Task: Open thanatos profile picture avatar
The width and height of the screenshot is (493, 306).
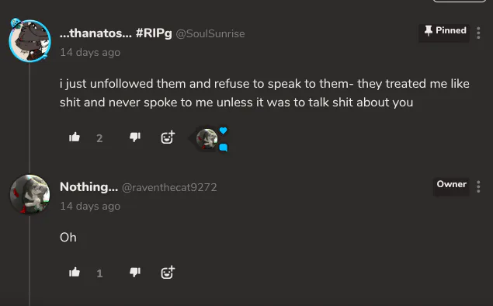Action: tap(30, 40)
